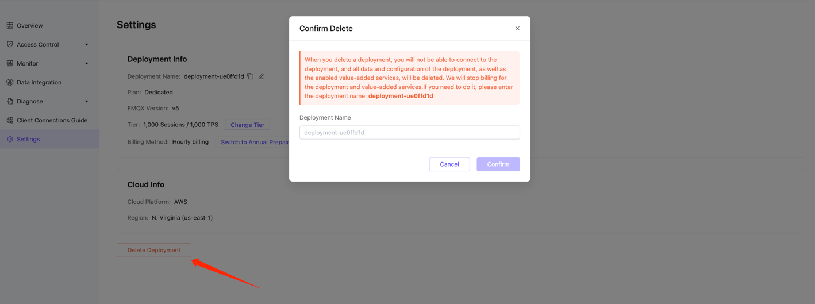Click the Change Tier button
The height and width of the screenshot is (304, 815).
click(247, 125)
